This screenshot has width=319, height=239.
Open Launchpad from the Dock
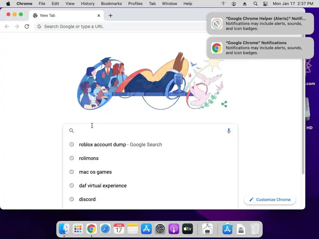78,229
